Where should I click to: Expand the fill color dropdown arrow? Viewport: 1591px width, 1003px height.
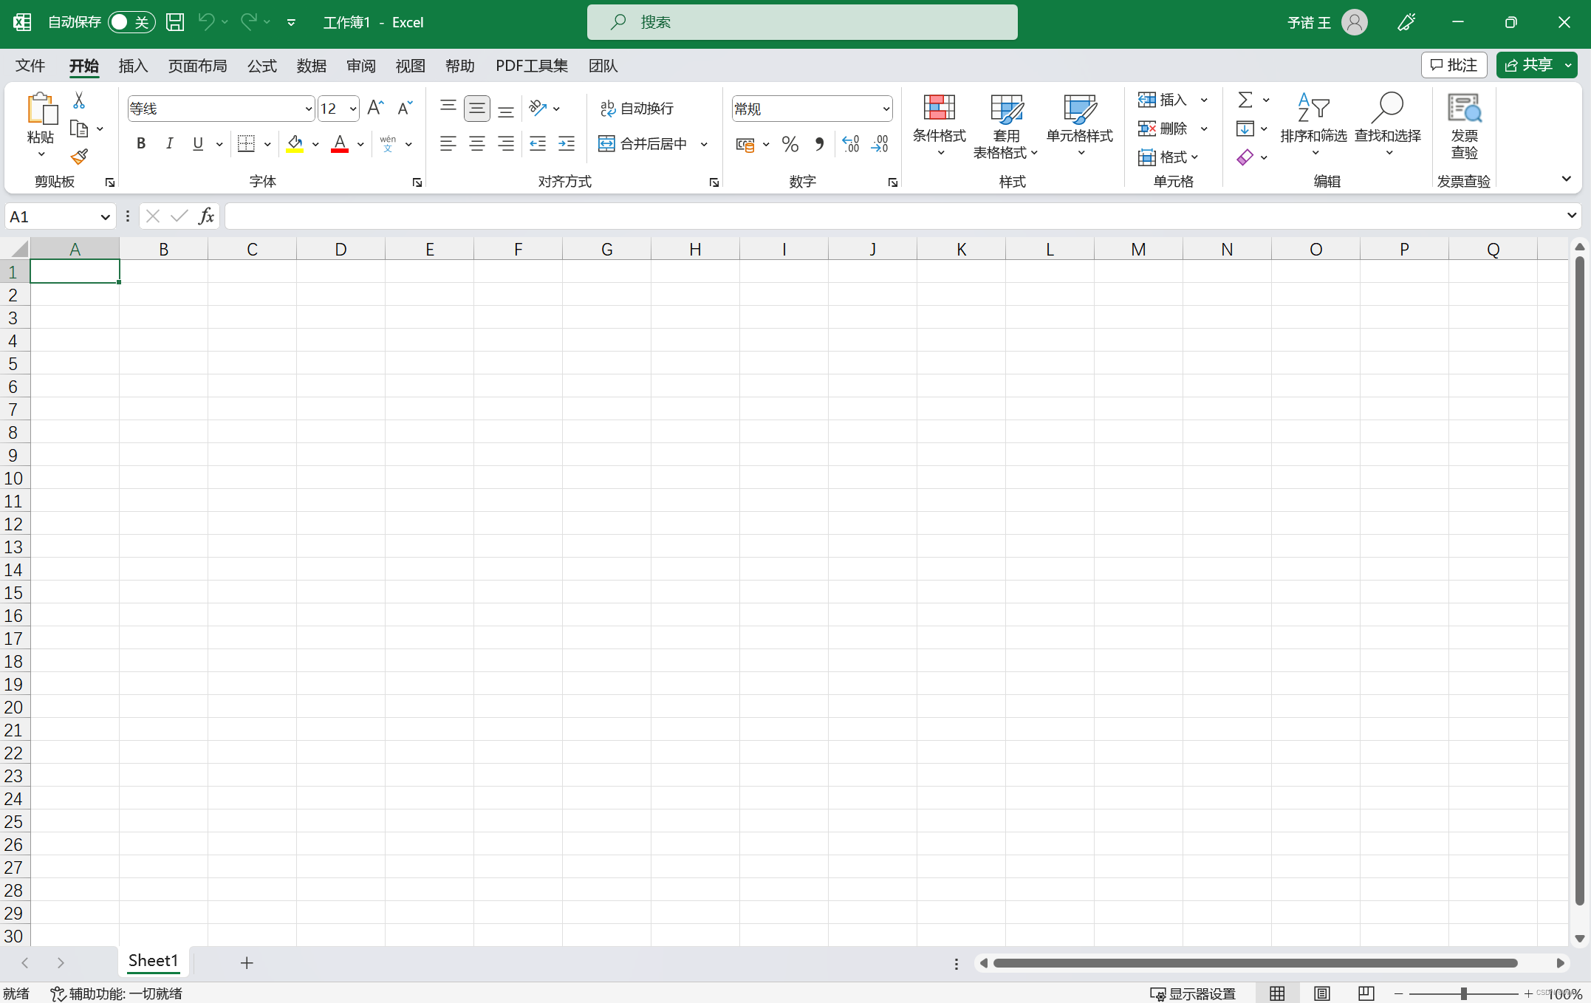point(315,143)
